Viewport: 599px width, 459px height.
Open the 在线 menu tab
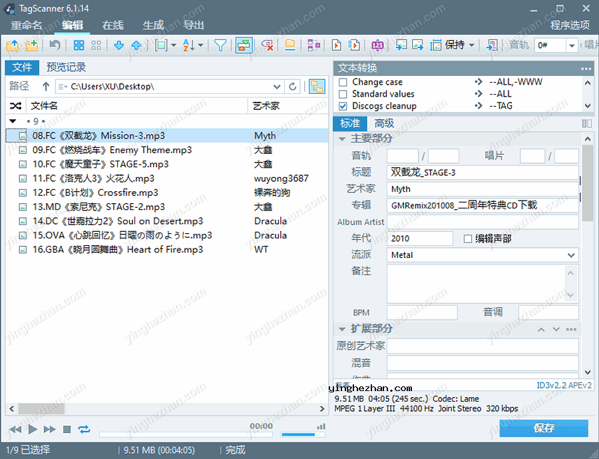pyautogui.click(x=112, y=25)
